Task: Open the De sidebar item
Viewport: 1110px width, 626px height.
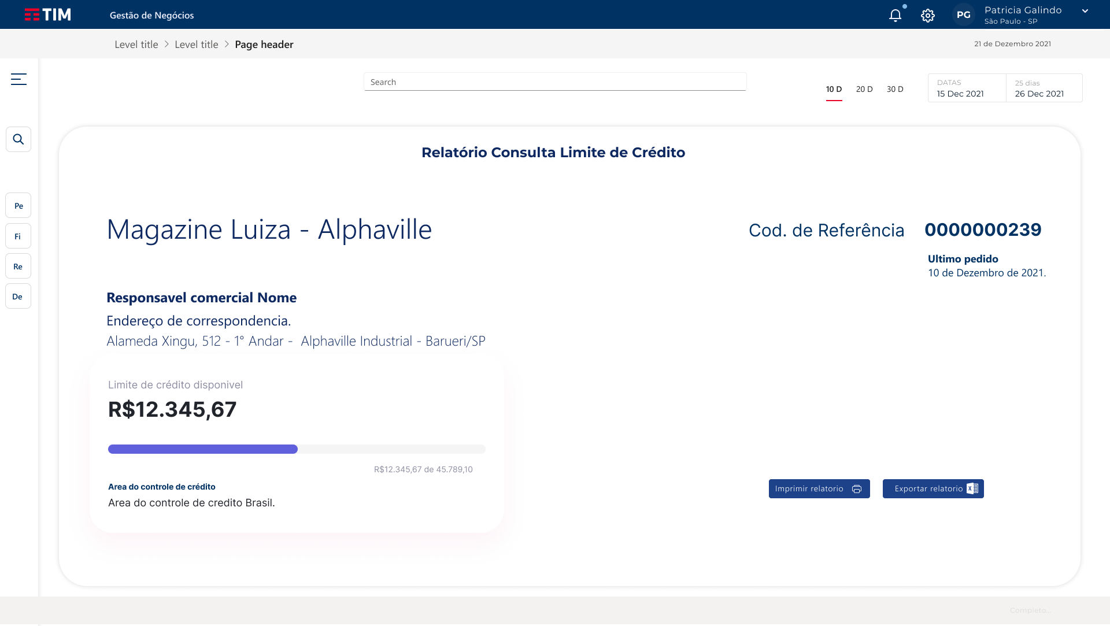Action: [x=18, y=296]
